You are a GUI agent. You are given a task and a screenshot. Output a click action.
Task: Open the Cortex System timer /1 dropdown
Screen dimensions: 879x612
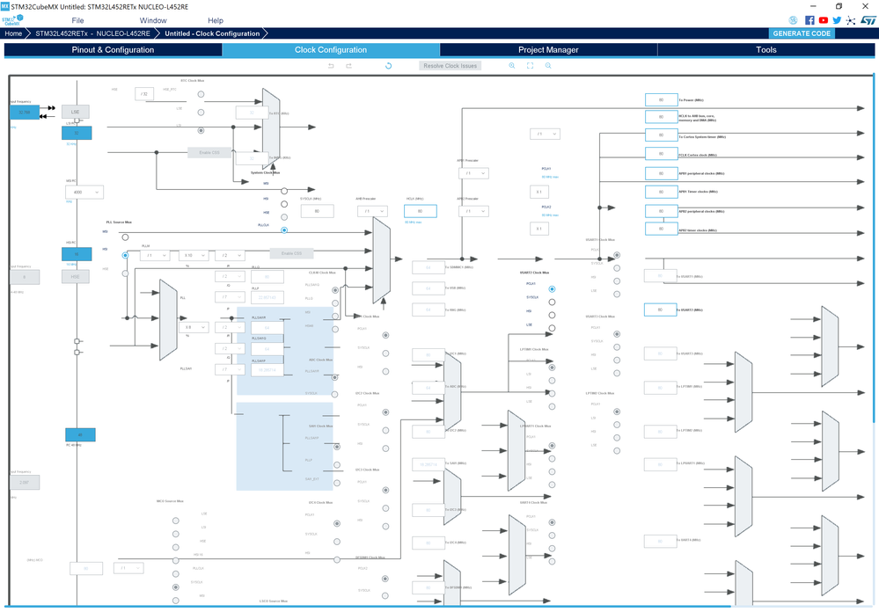coord(545,134)
